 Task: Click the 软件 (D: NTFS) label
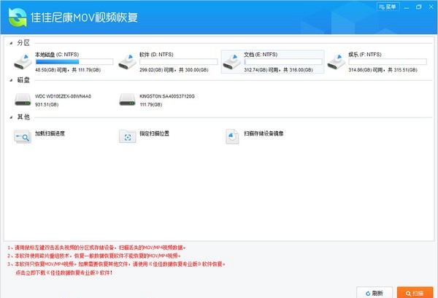pos(156,55)
